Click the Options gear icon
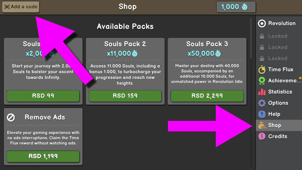This screenshot has width=302, height=170. coord(261,103)
